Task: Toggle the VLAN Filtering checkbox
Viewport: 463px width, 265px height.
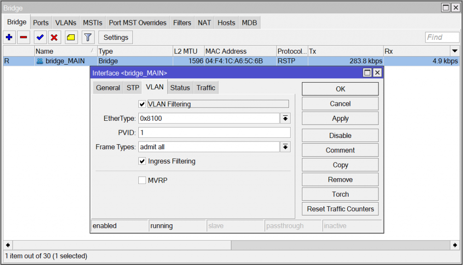Action: tap(142, 104)
